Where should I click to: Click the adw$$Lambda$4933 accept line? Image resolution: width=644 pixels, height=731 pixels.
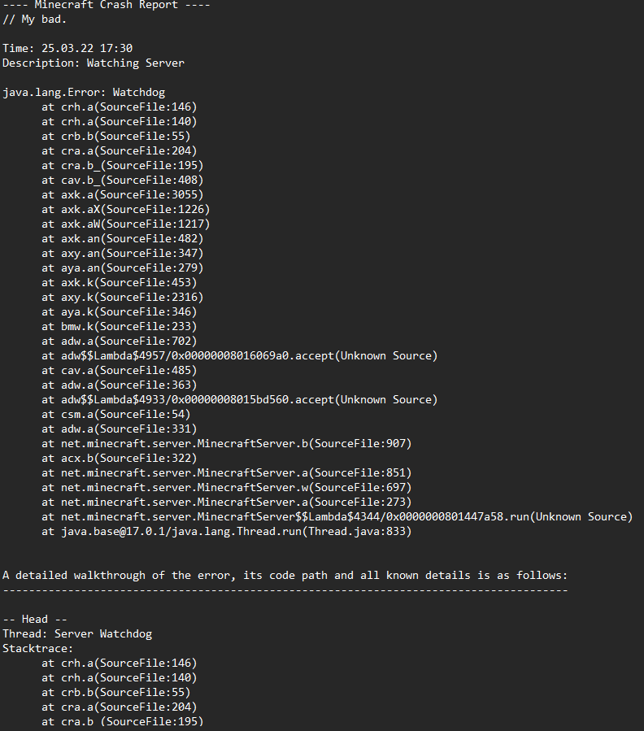[239, 400]
